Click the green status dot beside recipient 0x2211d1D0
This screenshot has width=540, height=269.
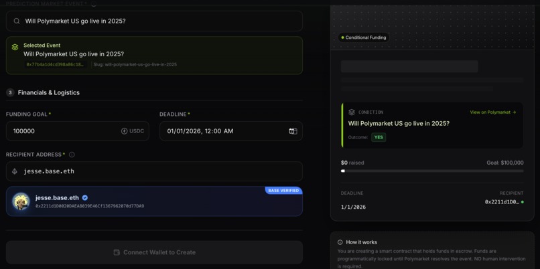click(522, 202)
